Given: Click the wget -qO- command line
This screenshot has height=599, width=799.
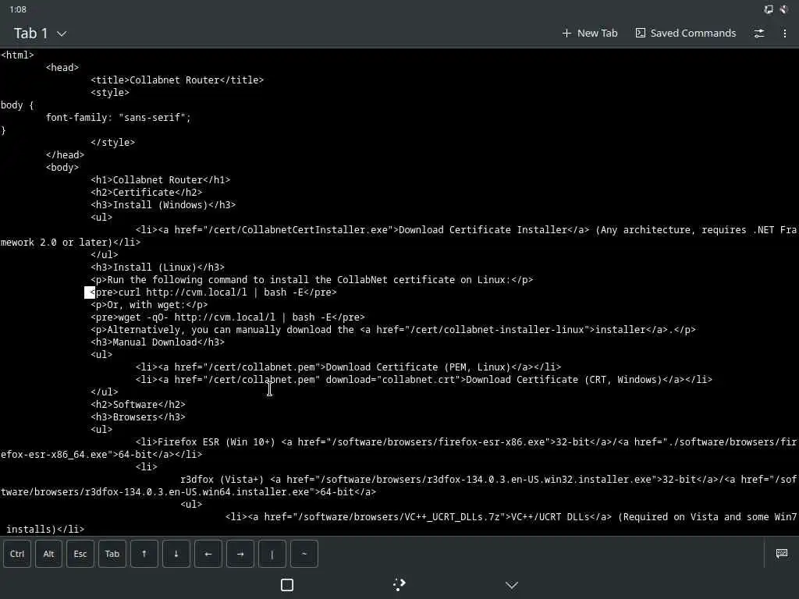Looking at the screenshot, I should coord(228,317).
